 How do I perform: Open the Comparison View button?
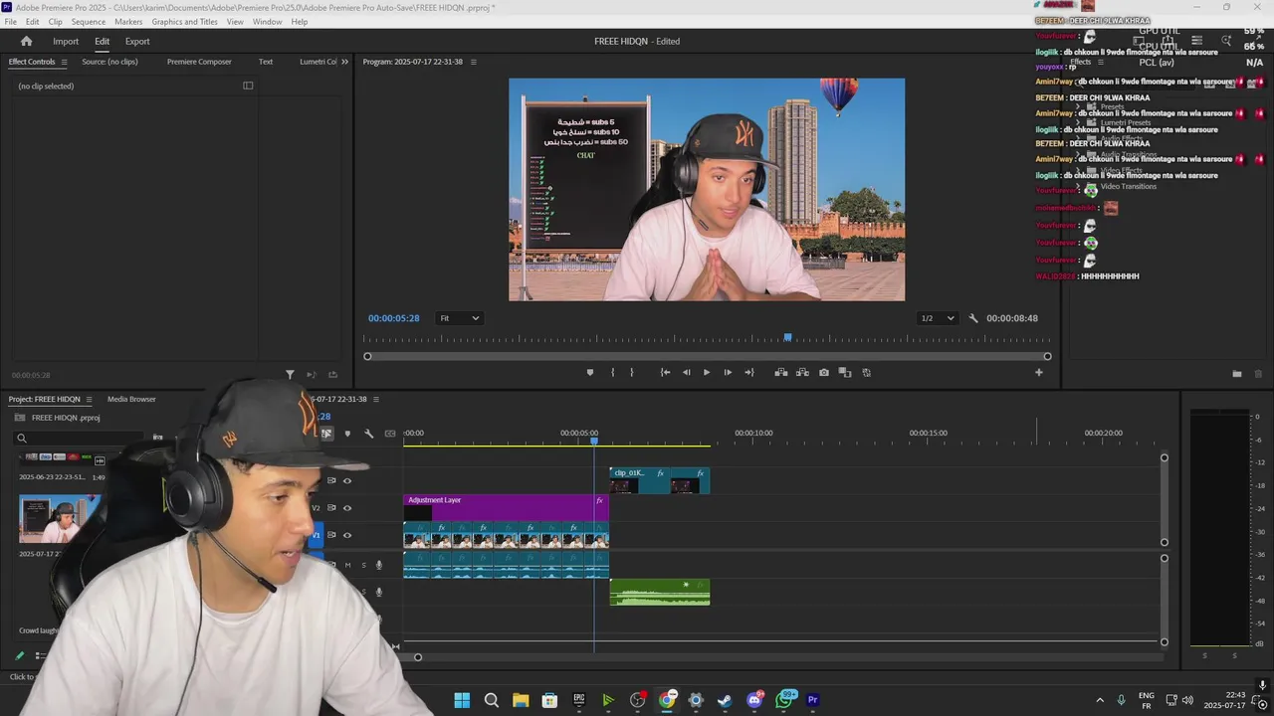point(845,372)
